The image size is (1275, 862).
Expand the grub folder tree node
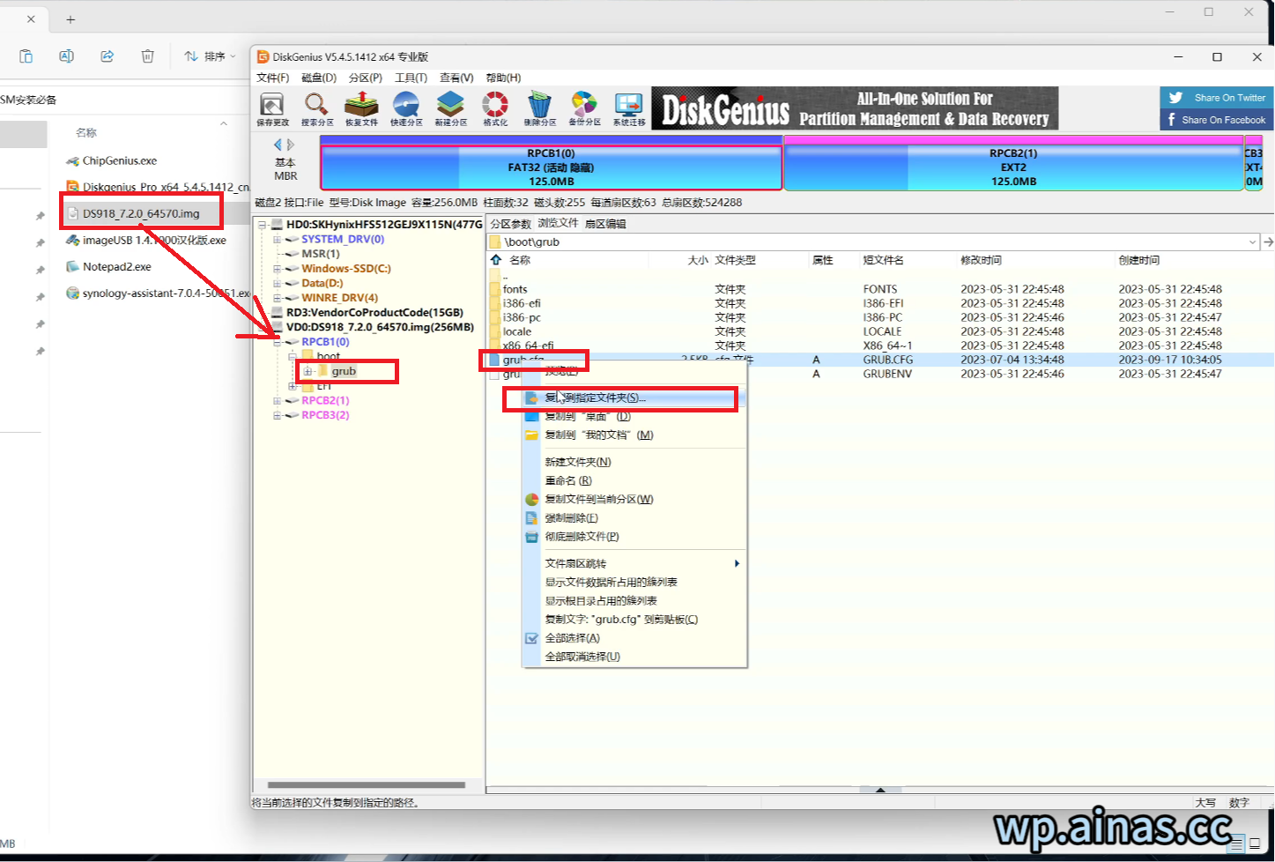click(308, 371)
